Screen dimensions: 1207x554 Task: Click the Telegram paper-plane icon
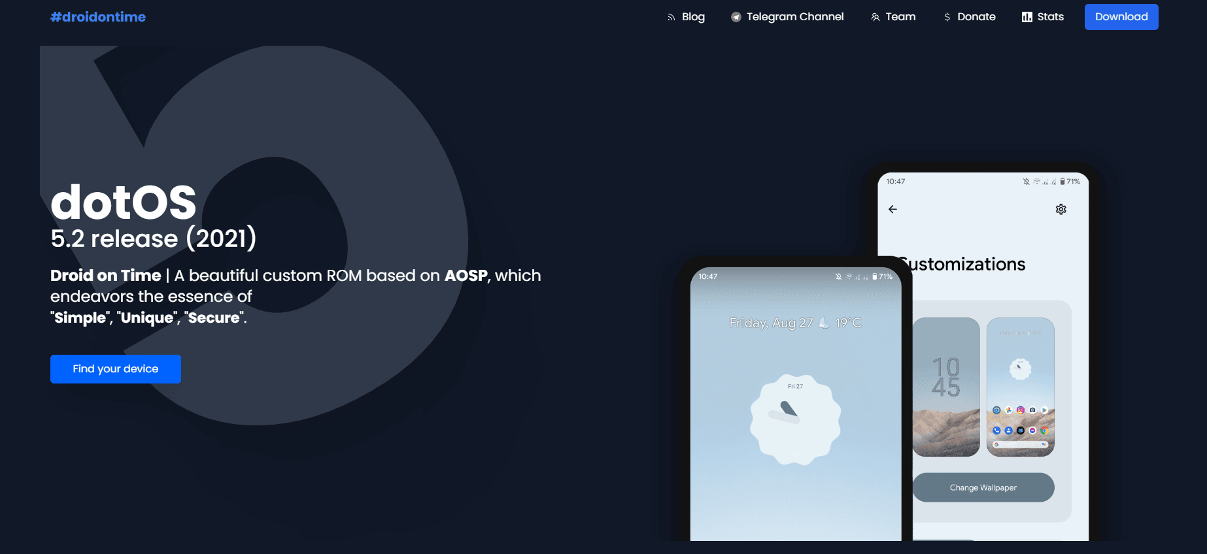click(x=736, y=18)
